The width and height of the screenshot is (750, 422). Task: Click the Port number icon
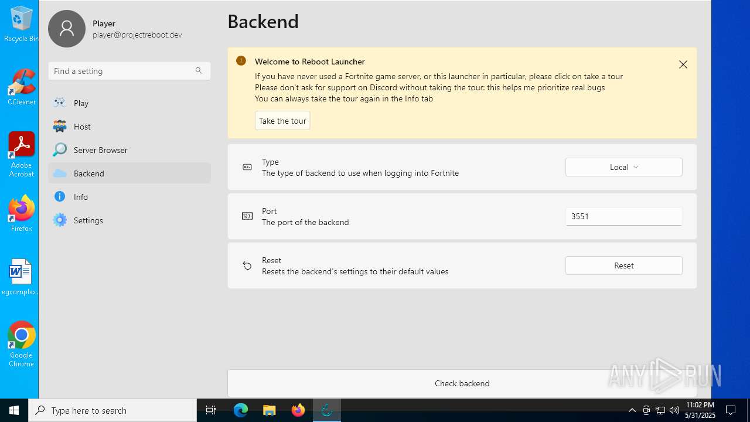pos(247,216)
